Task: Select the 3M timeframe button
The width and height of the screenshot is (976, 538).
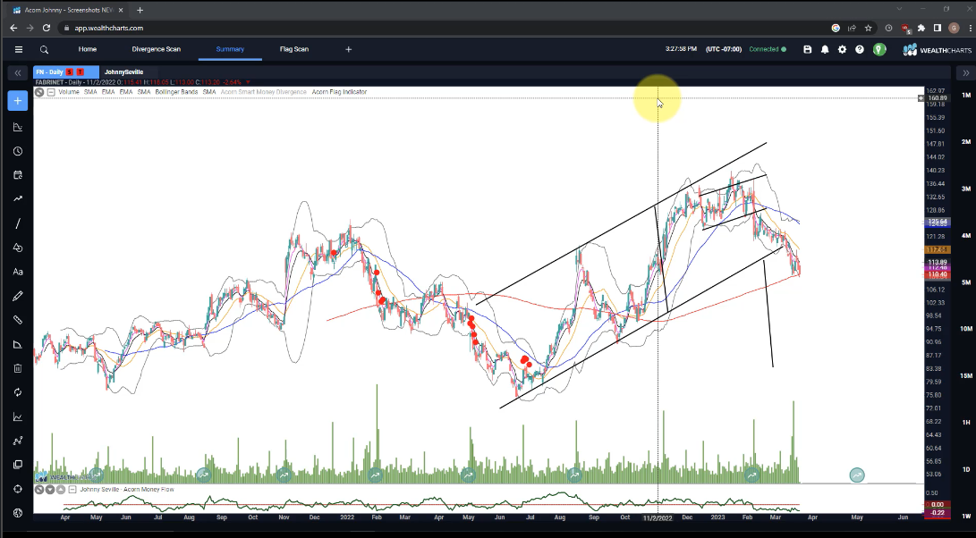Action: pyautogui.click(x=966, y=189)
